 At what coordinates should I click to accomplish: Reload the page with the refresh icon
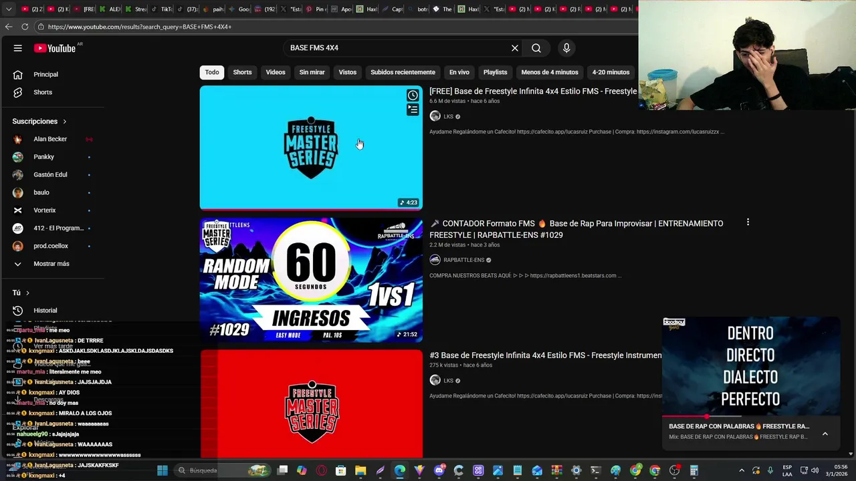point(25,27)
